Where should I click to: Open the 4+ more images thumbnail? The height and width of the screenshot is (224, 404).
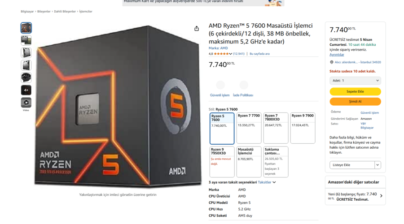pos(26,90)
